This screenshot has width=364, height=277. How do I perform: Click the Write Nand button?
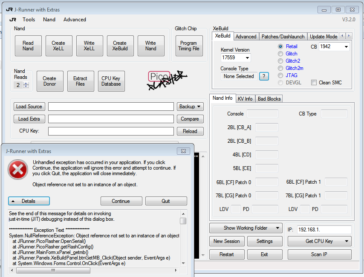(151, 46)
